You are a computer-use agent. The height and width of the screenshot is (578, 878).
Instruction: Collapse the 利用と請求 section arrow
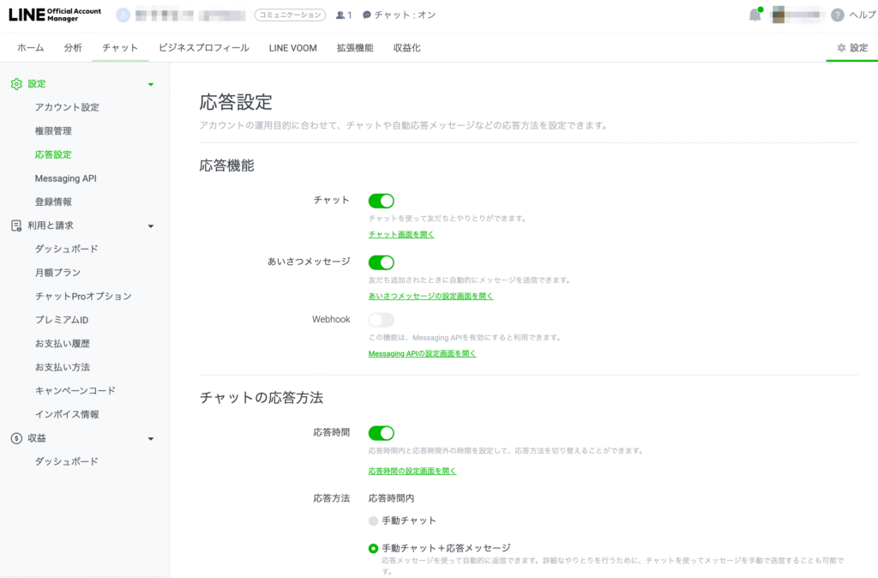(151, 226)
